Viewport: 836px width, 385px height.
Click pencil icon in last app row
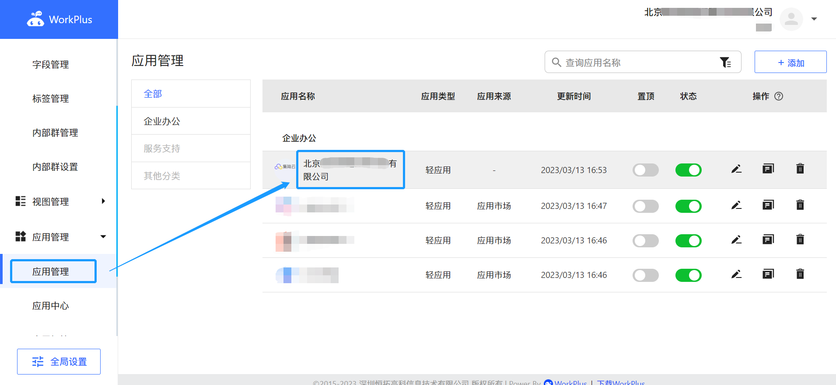(x=736, y=274)
